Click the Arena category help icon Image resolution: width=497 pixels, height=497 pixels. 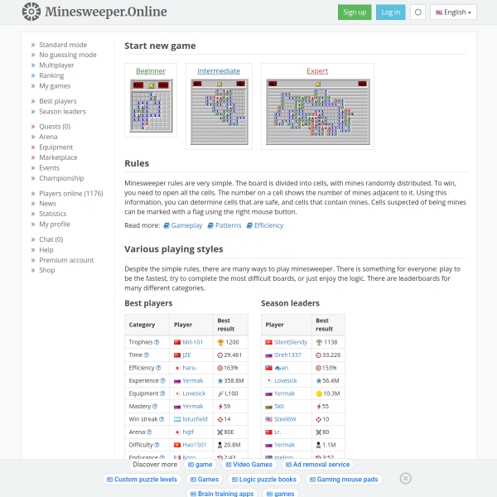pyautogui.click(x=149, y=432)
